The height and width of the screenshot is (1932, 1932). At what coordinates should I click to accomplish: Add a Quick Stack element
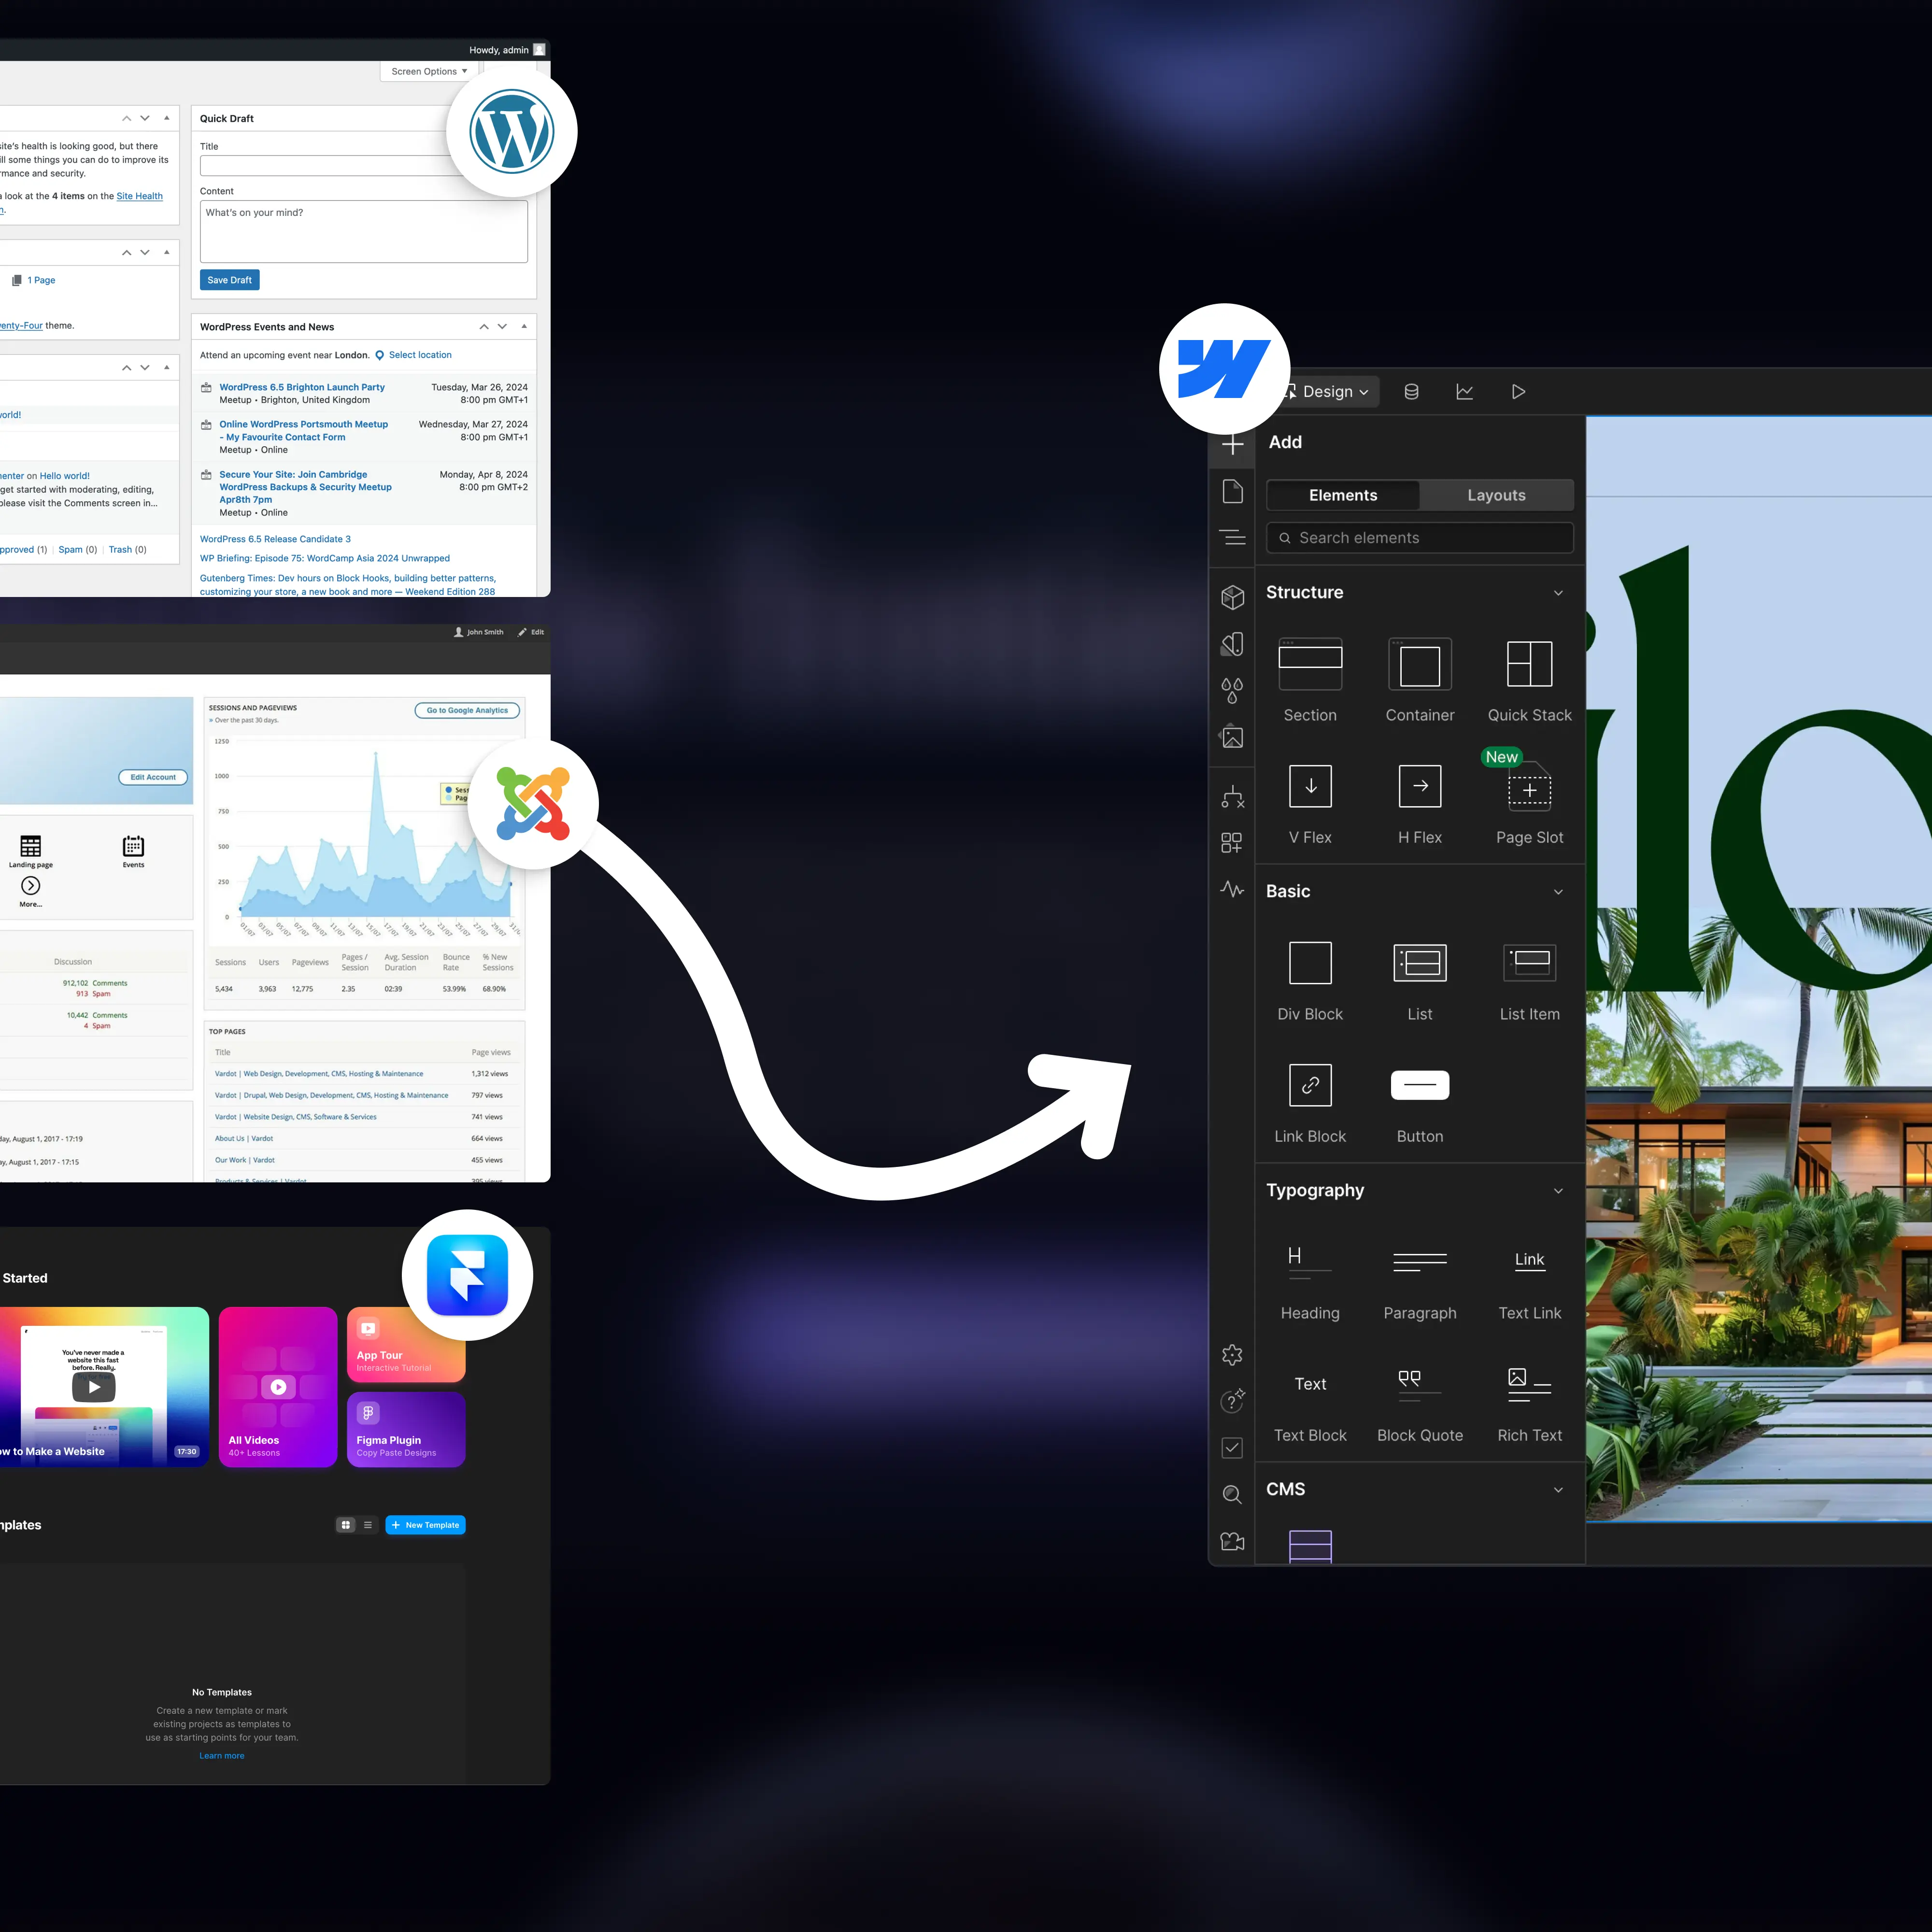coord(1529,681)
